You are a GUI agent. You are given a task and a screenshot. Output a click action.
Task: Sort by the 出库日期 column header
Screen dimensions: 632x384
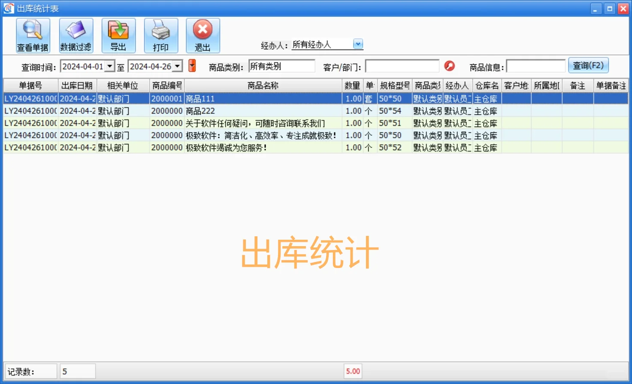[x=77, y=86]
